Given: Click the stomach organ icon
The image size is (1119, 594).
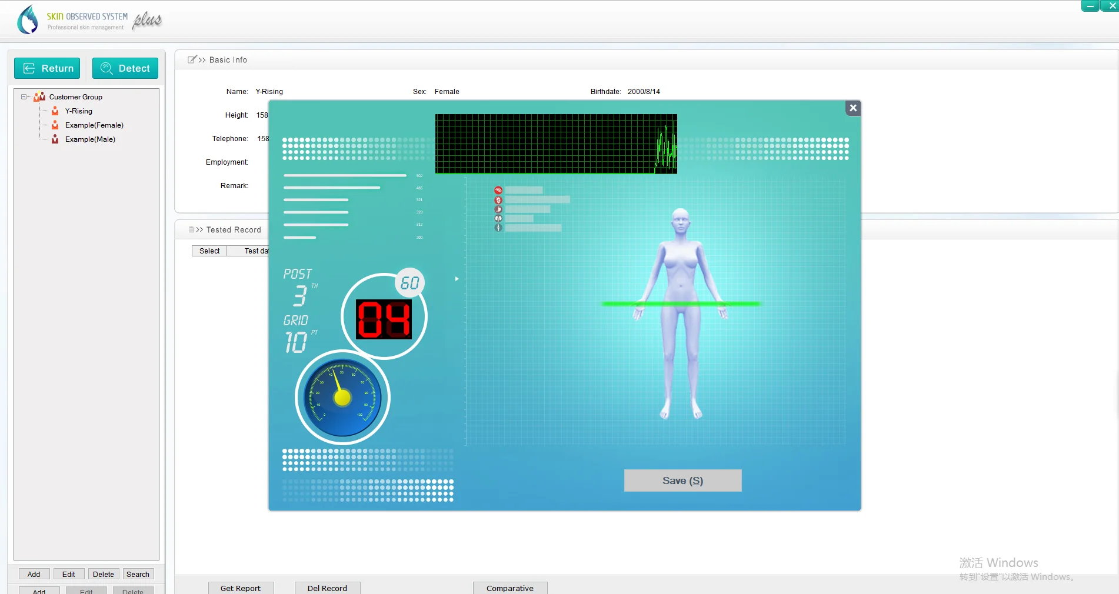Looking at the screenshot, I should click(x=498, y=209).
